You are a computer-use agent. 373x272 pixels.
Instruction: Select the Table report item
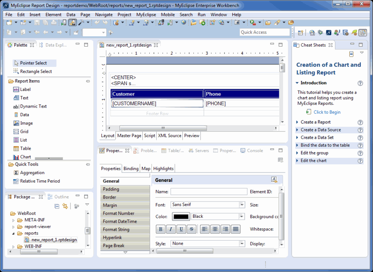(x=25, y=148)
